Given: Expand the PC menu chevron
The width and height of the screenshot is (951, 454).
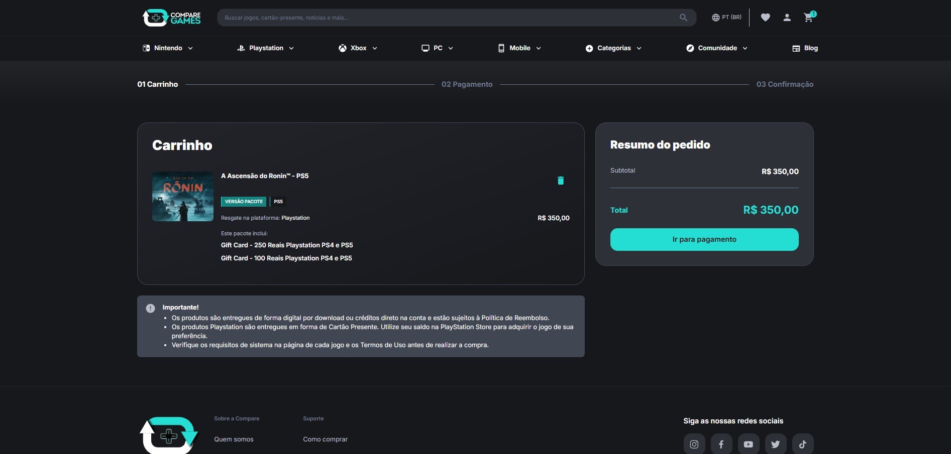Looking at the screenshot, I should [x=451, y=48].
